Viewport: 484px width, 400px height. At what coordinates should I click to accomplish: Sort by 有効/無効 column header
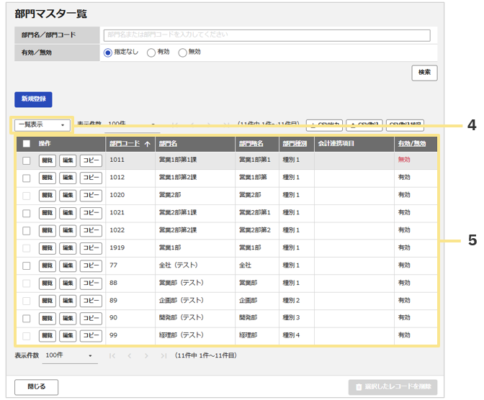coord(412,144)
